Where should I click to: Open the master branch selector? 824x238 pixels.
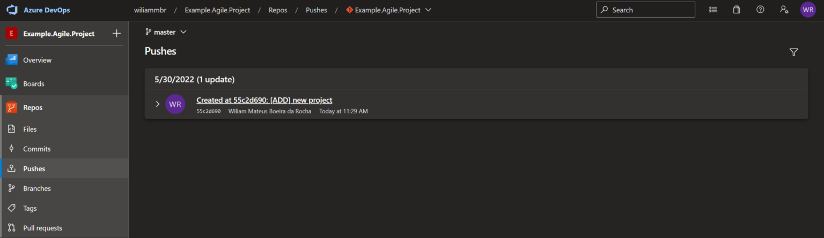(x=166, y=32)
